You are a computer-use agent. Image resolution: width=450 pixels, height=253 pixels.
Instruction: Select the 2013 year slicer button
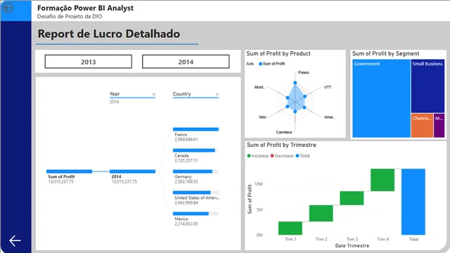point(89,62)
